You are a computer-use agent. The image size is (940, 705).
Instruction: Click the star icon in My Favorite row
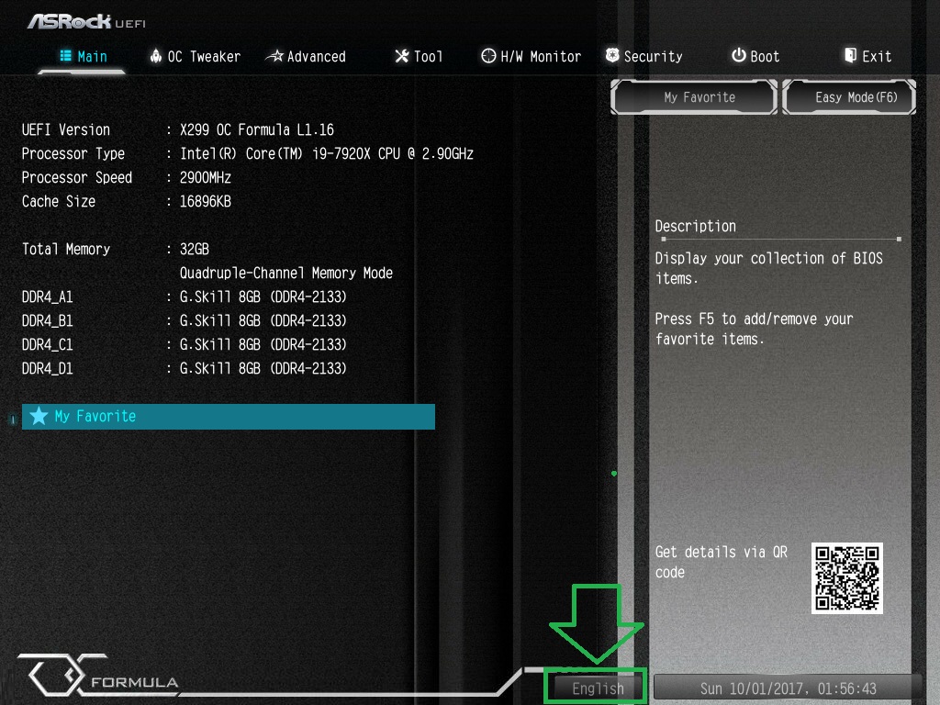(39, 416)
